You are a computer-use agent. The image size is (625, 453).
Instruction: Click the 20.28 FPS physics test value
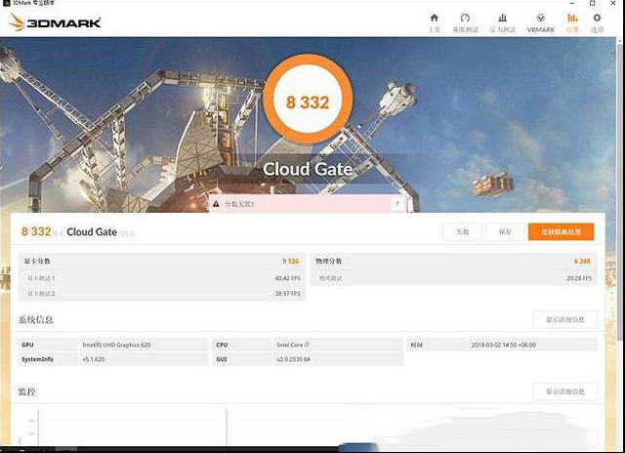pos(579,278)
